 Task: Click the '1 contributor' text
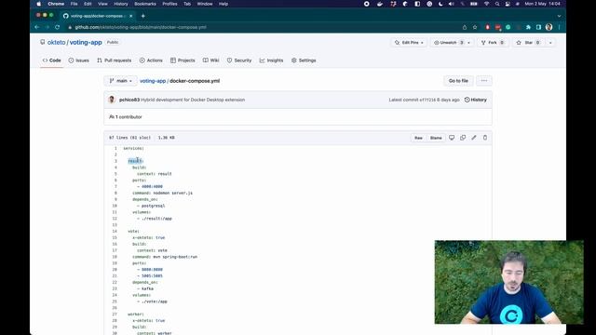(129, 117)
